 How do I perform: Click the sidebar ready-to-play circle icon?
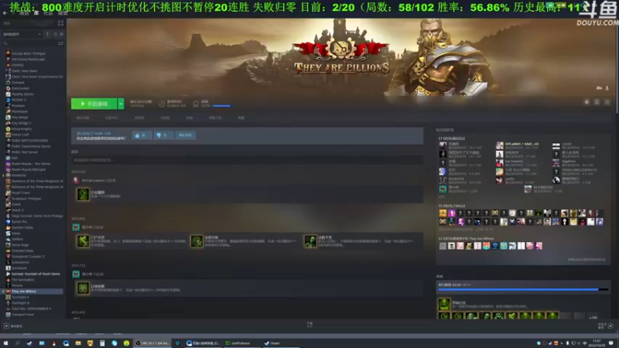point(61,34)
